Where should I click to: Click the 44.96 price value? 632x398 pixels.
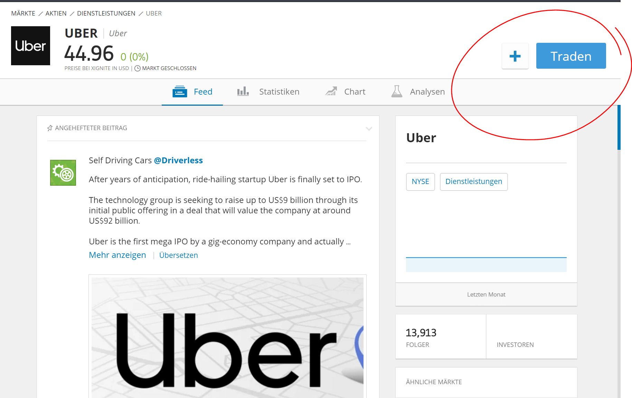click(x=89, y=54)
